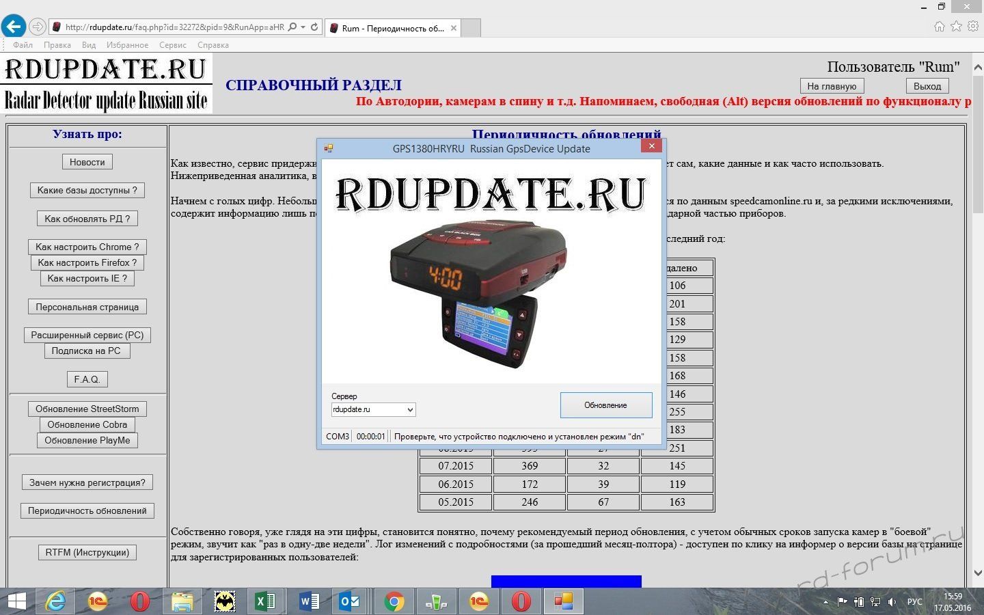Open Windows Start button
This screenshot has height=615, width=984.
16,601
